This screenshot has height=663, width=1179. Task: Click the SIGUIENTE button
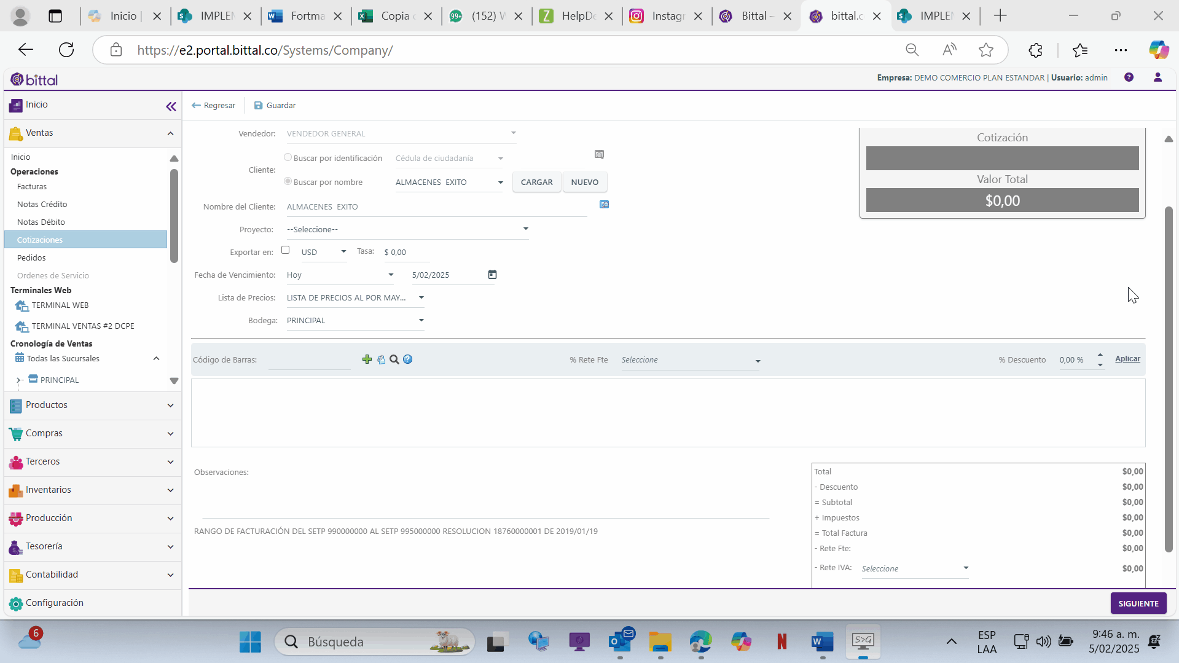(1138, 604)
